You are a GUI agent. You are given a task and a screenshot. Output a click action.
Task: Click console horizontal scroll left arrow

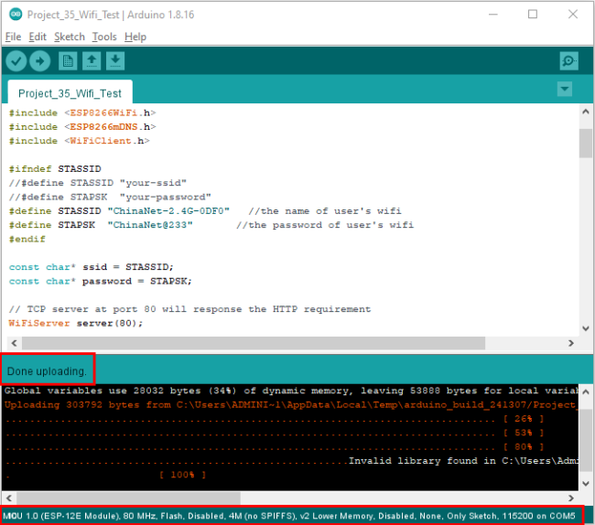(x=9, y=498)
